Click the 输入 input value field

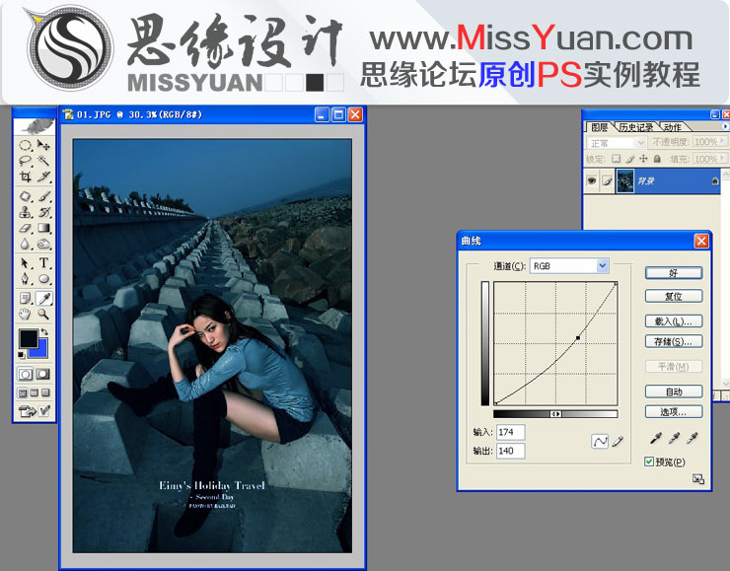pyautogui.click(x=510, y=432)
